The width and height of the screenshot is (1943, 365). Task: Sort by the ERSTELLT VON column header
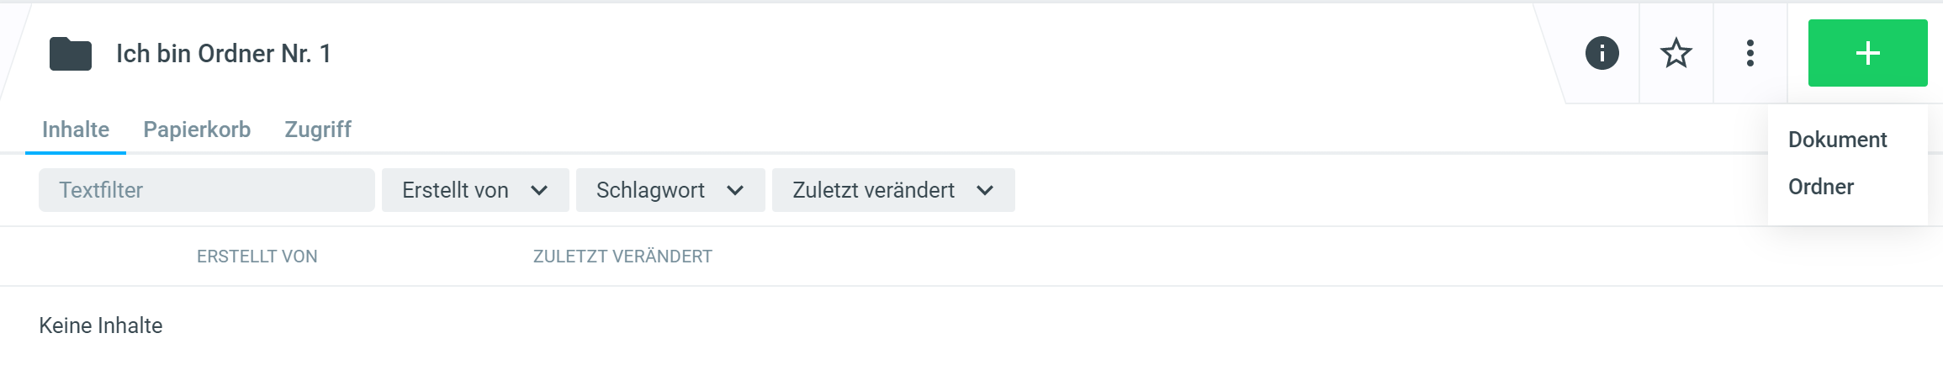pos(257,257)
